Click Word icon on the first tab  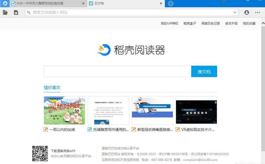coord(13,3)
